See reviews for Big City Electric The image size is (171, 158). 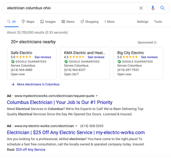click(x=149, y=57)
